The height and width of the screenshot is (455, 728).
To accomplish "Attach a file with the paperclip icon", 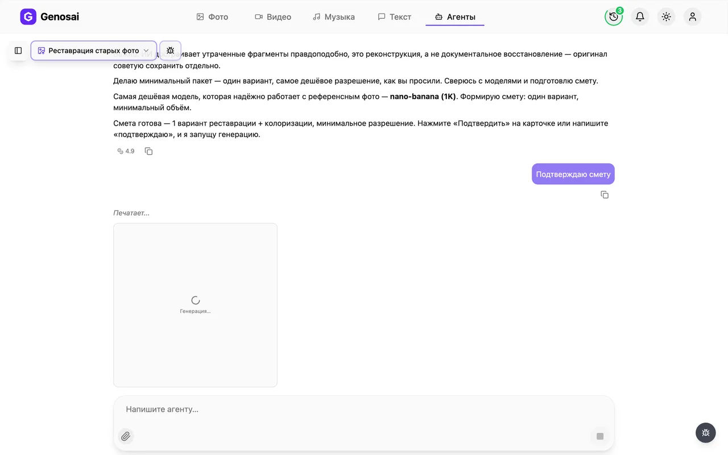I will tap(126, 436).
